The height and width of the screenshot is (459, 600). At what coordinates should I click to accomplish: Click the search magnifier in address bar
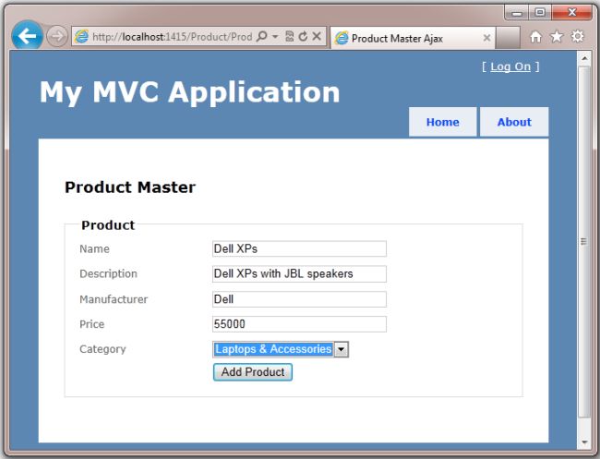[262, 36]
